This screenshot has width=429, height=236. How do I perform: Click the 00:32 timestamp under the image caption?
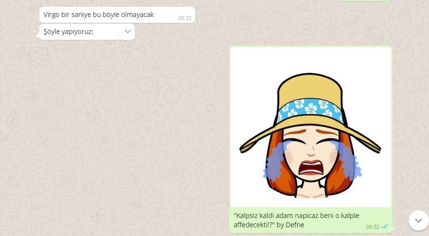(373, 227)
